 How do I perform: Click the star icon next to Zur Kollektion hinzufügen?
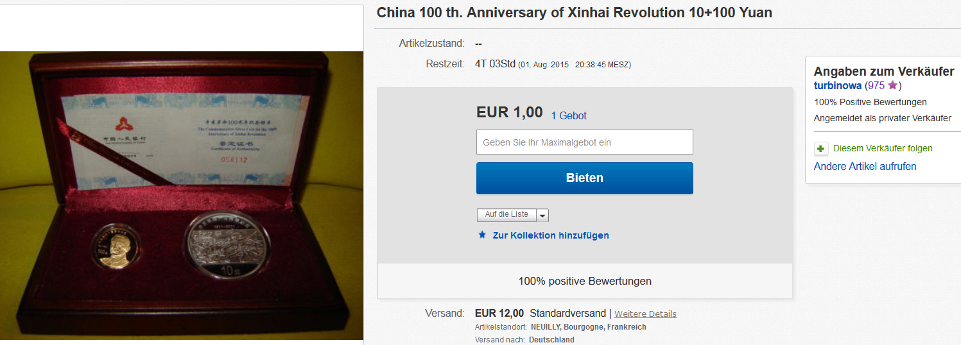coord(482,235)
